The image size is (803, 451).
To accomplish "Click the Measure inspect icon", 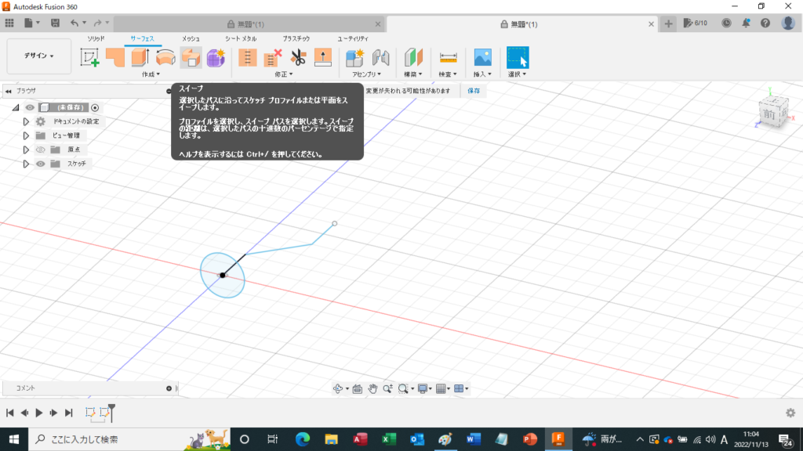I will [x=448, y=57].
